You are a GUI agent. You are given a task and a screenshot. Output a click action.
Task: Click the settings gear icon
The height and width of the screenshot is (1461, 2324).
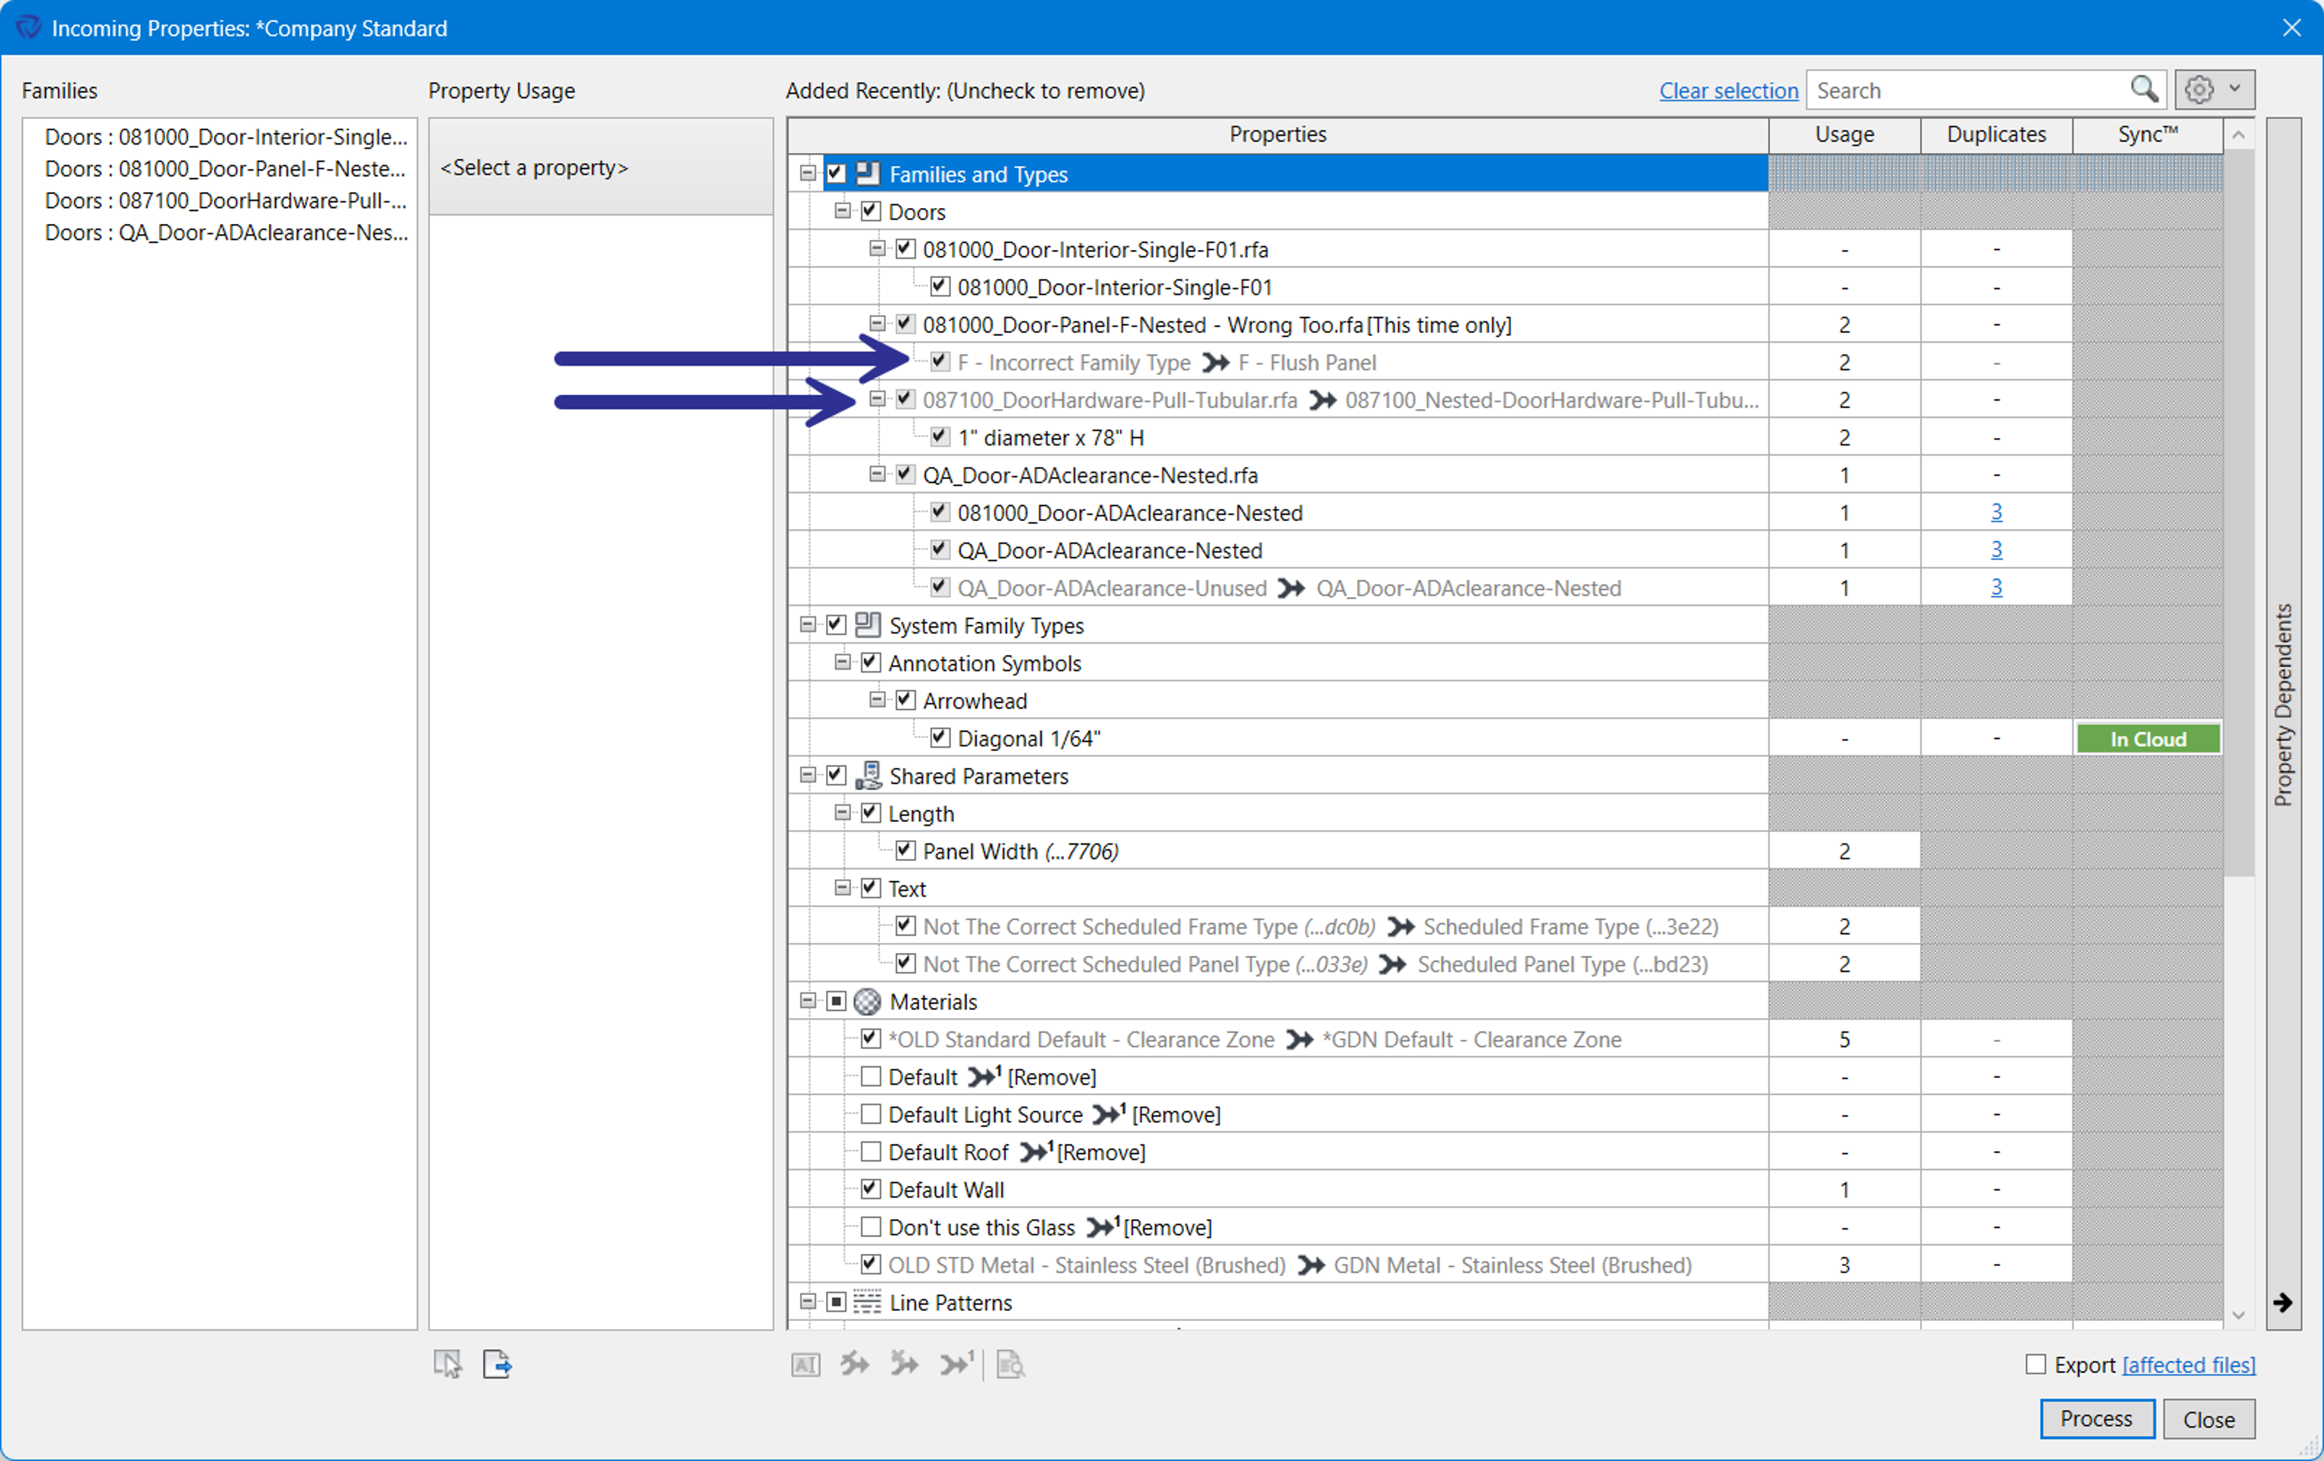pos(2198,90)
